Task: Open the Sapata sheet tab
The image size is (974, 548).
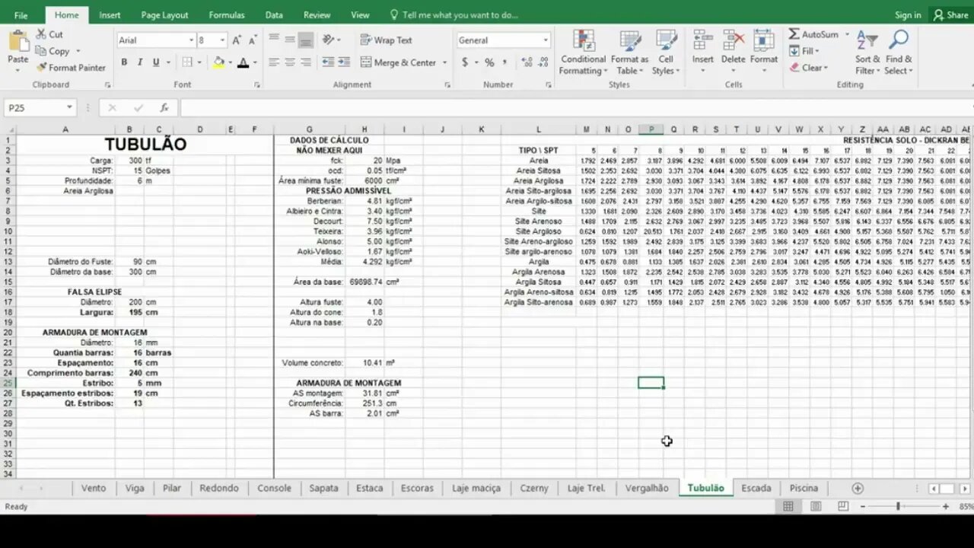Action: [324, 488]
